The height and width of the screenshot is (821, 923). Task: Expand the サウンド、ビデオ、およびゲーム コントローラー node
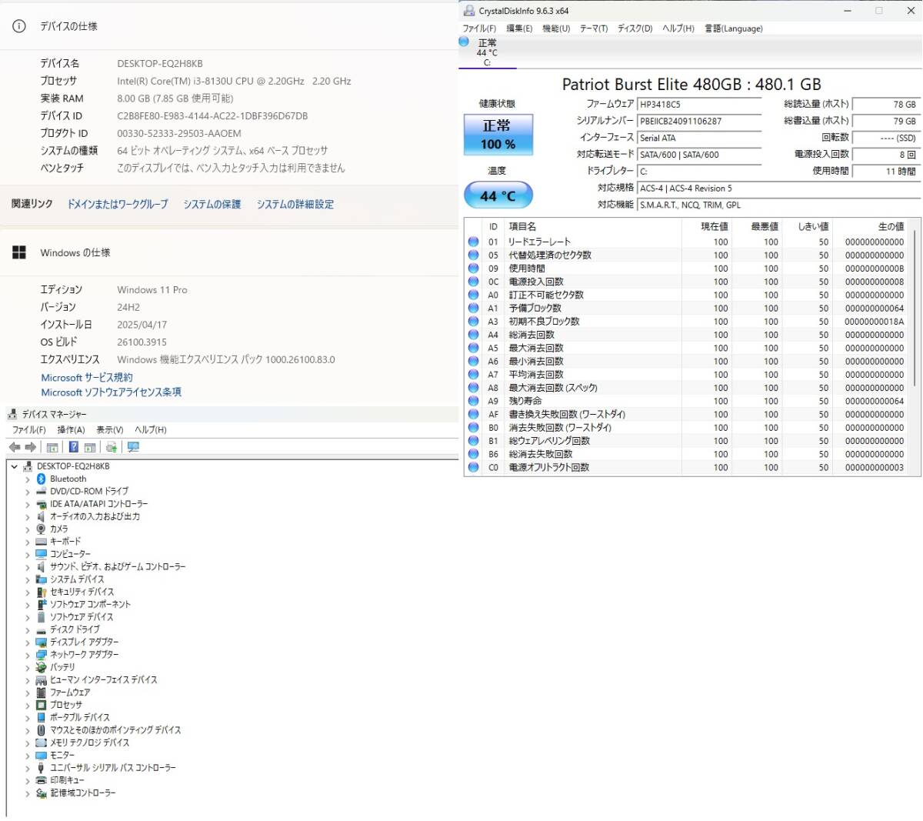28,567
